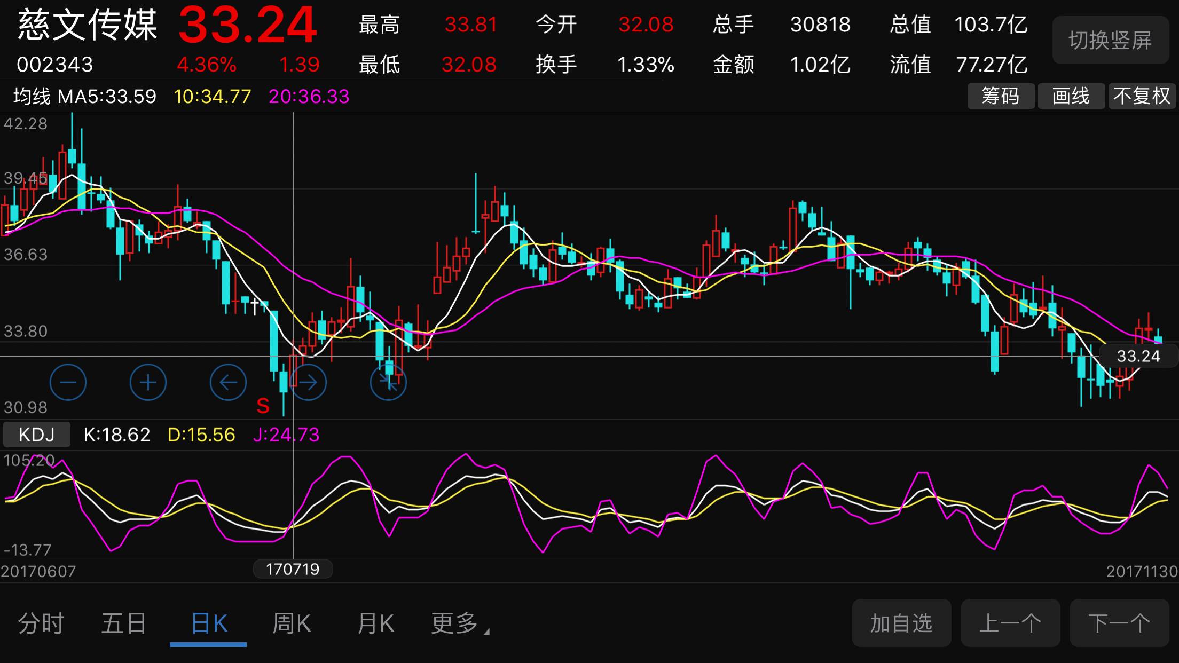Click the zoom out minus icon on chart

pos(68,382)
